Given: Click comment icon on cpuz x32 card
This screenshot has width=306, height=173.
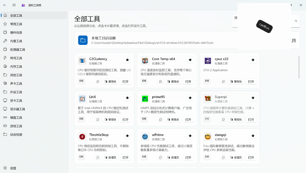Looking at the screenshot, I should click(223, 82).
